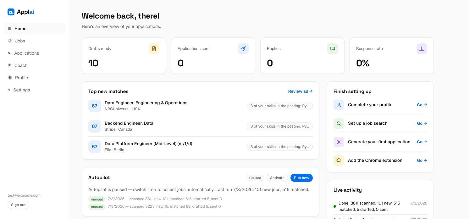
Task: Click the green dot in Live activity
Action: pyautogui.click(x=335, y=206)
